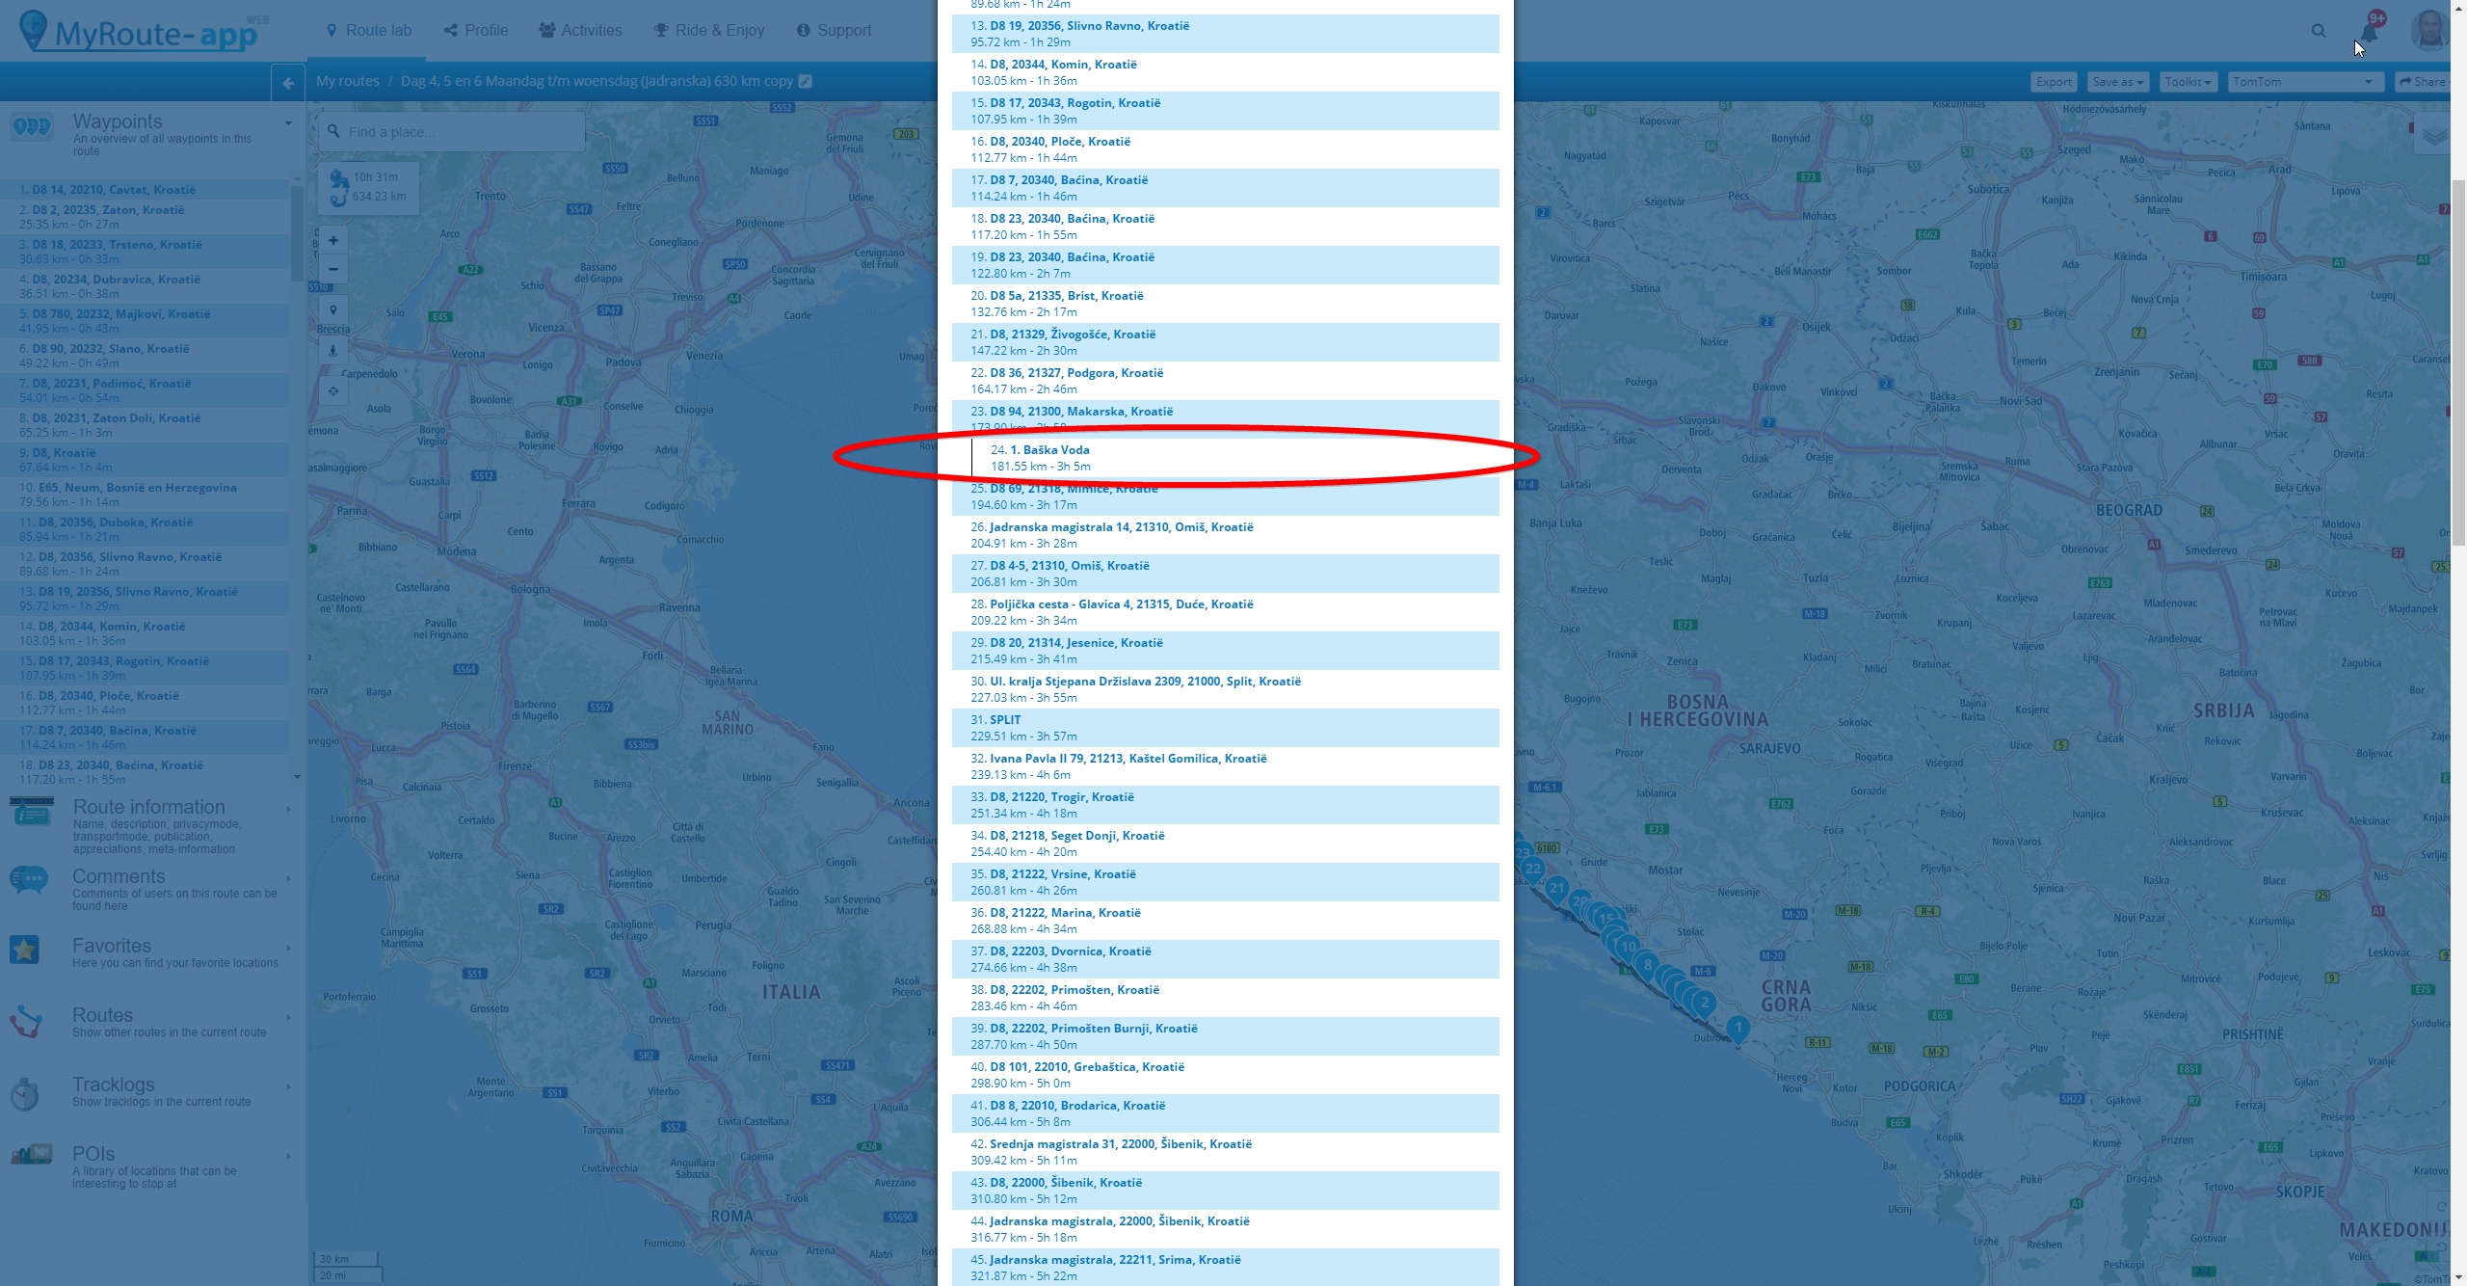2467x1286 pixels.
Task: Select waypoint 31 SPLIT in list
Action: pos(1005,720)
